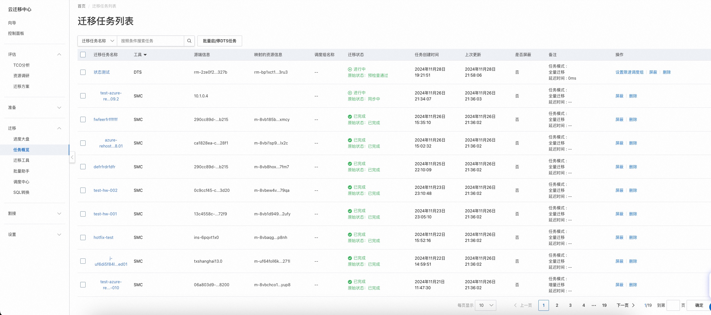Open 进度大盘 in the sidebar
This screenshot has width=711, height=315.
point(21,139)
